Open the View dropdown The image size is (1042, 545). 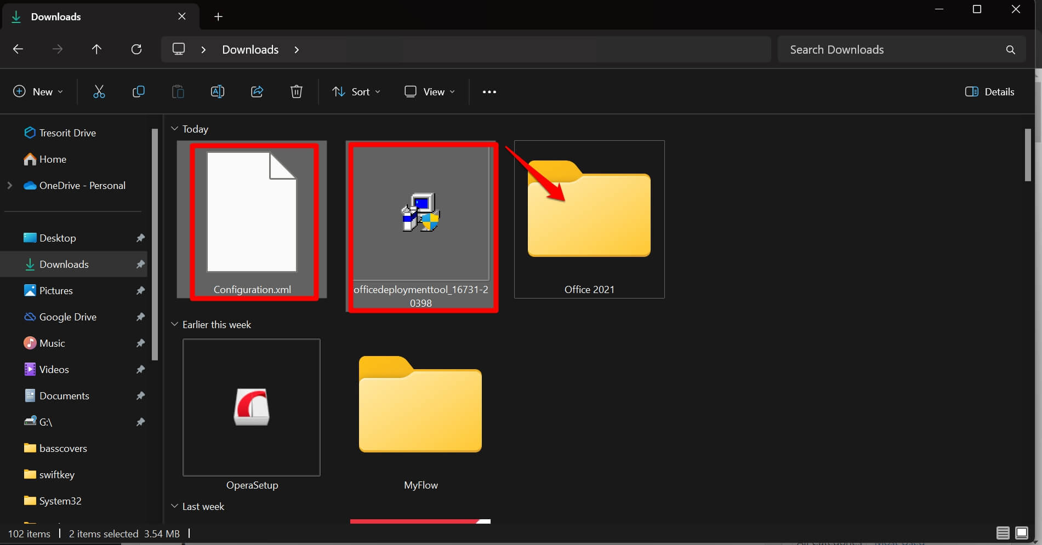430,91
